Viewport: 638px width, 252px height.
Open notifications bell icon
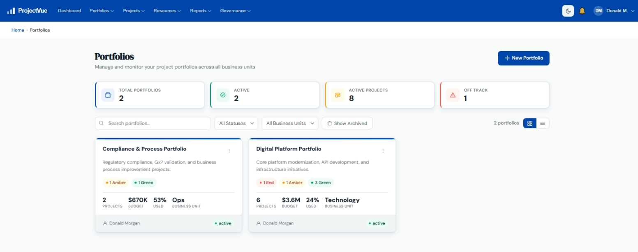[582, 11]
